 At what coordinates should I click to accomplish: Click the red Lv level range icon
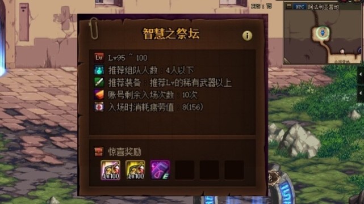[x=99, y=57]
